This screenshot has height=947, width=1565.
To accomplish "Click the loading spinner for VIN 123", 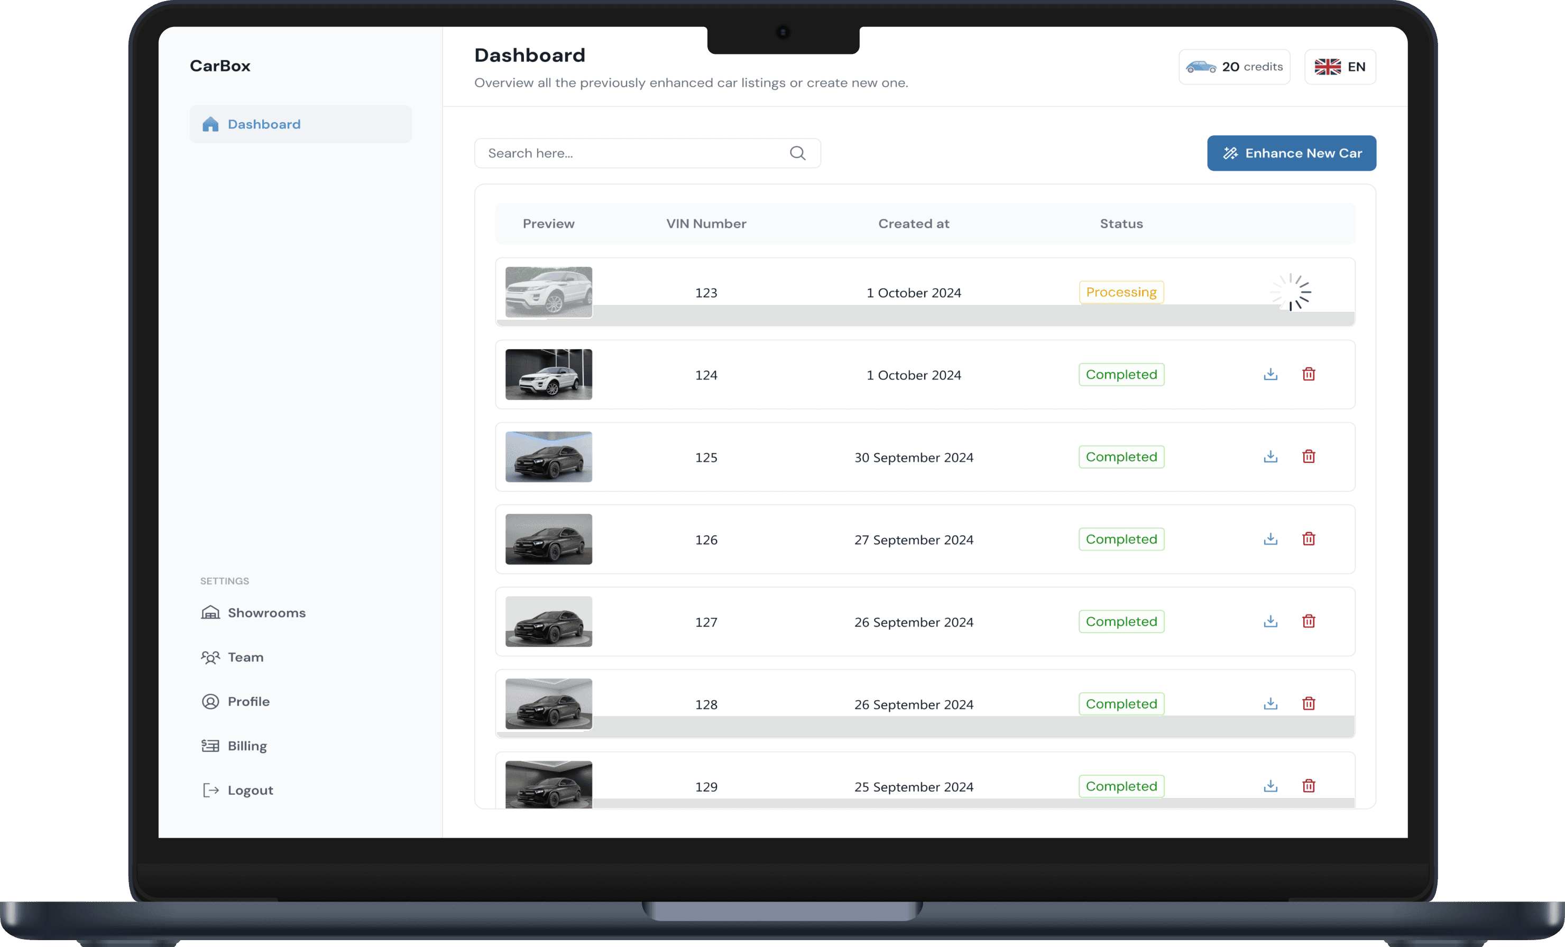I will coord(1291,292).
